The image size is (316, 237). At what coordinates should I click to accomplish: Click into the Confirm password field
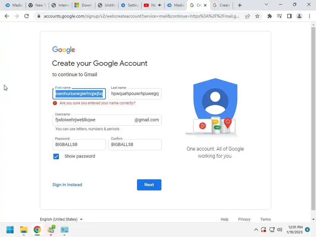135,144
